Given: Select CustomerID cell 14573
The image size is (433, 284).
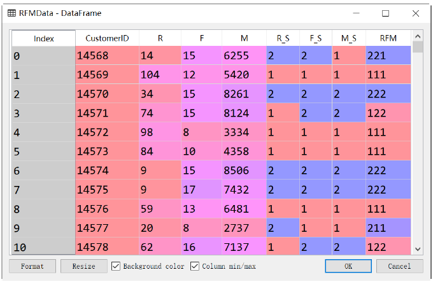Looking at the screenshot, I should pyautogui.click(x=107, y=151).
